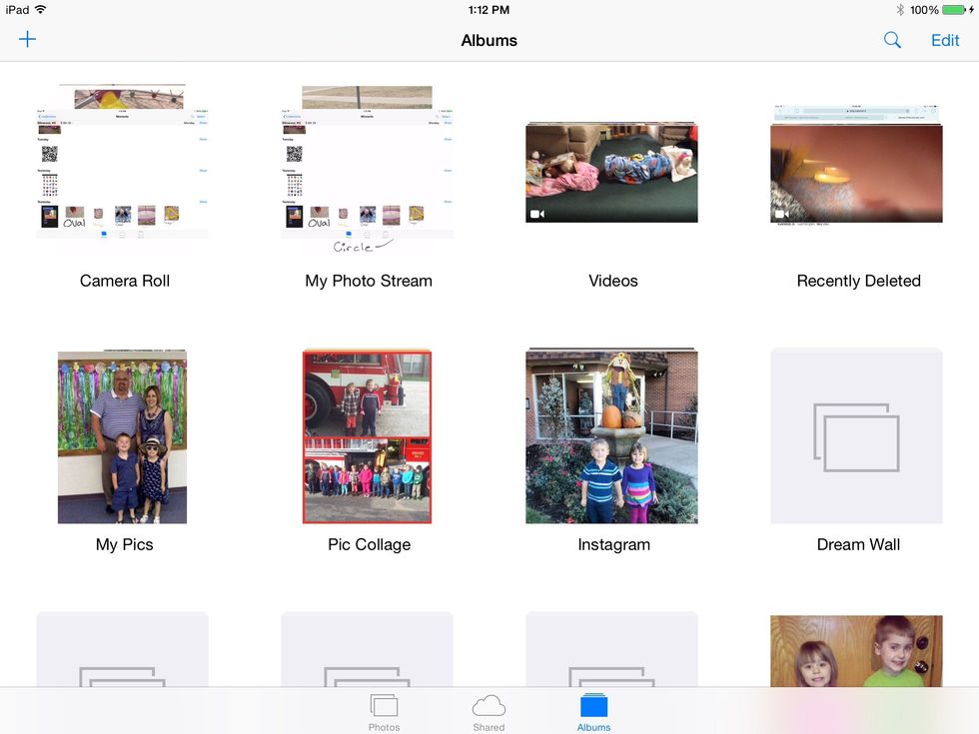Viewport: 979px width, 734px height.
Task: Open the Pic Collage album thumbnail
Action: click(367, 436)
